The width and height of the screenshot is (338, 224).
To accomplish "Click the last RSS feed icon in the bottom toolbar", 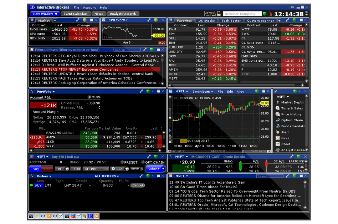I will pyautogui.click(x=97, y=216).
